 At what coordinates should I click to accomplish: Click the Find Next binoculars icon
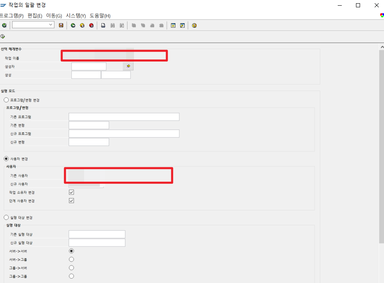pos(122,25)
